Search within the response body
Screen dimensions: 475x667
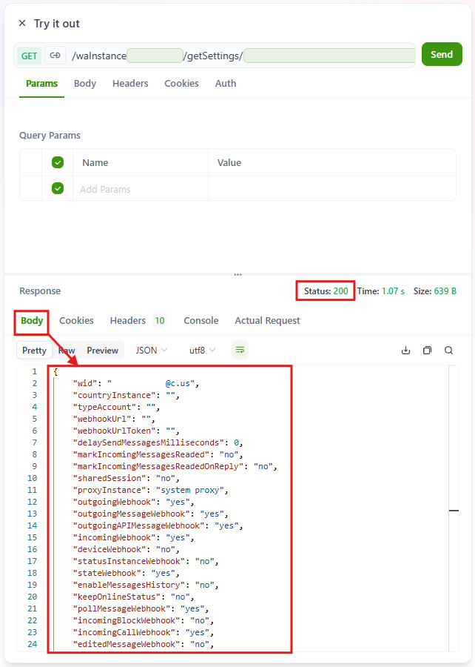[448, 351]
